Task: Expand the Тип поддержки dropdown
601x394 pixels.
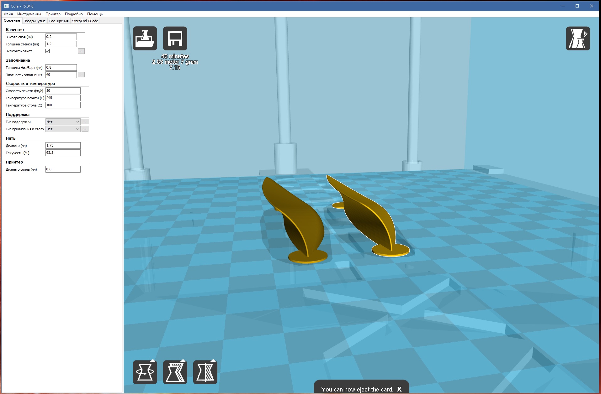Action: tap(63, 122)
